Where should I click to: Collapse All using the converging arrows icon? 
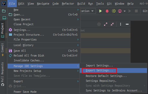112,24
